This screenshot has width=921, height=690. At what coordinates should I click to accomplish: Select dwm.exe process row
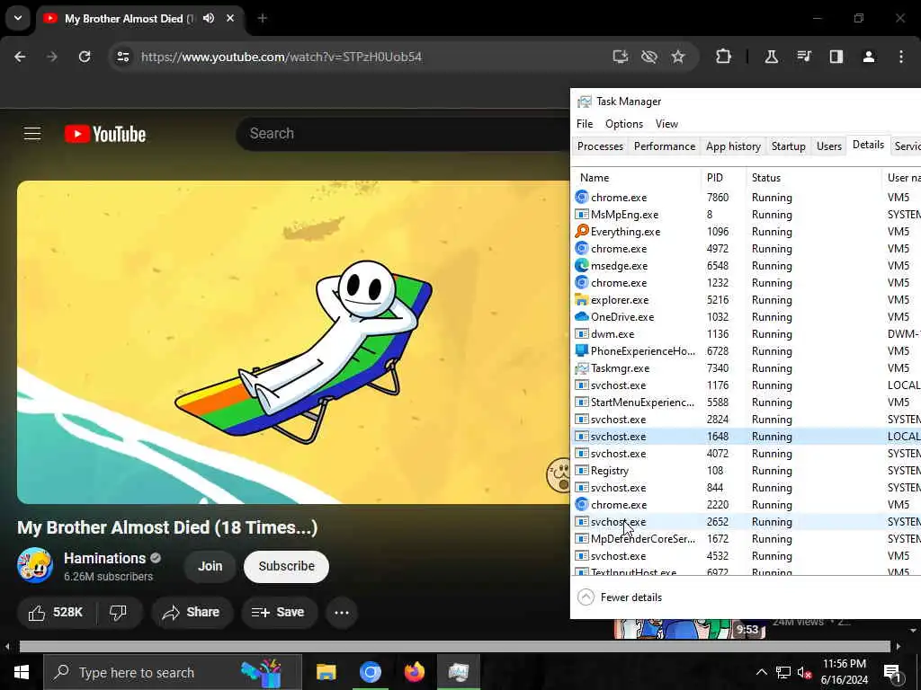tap(746, 334)
